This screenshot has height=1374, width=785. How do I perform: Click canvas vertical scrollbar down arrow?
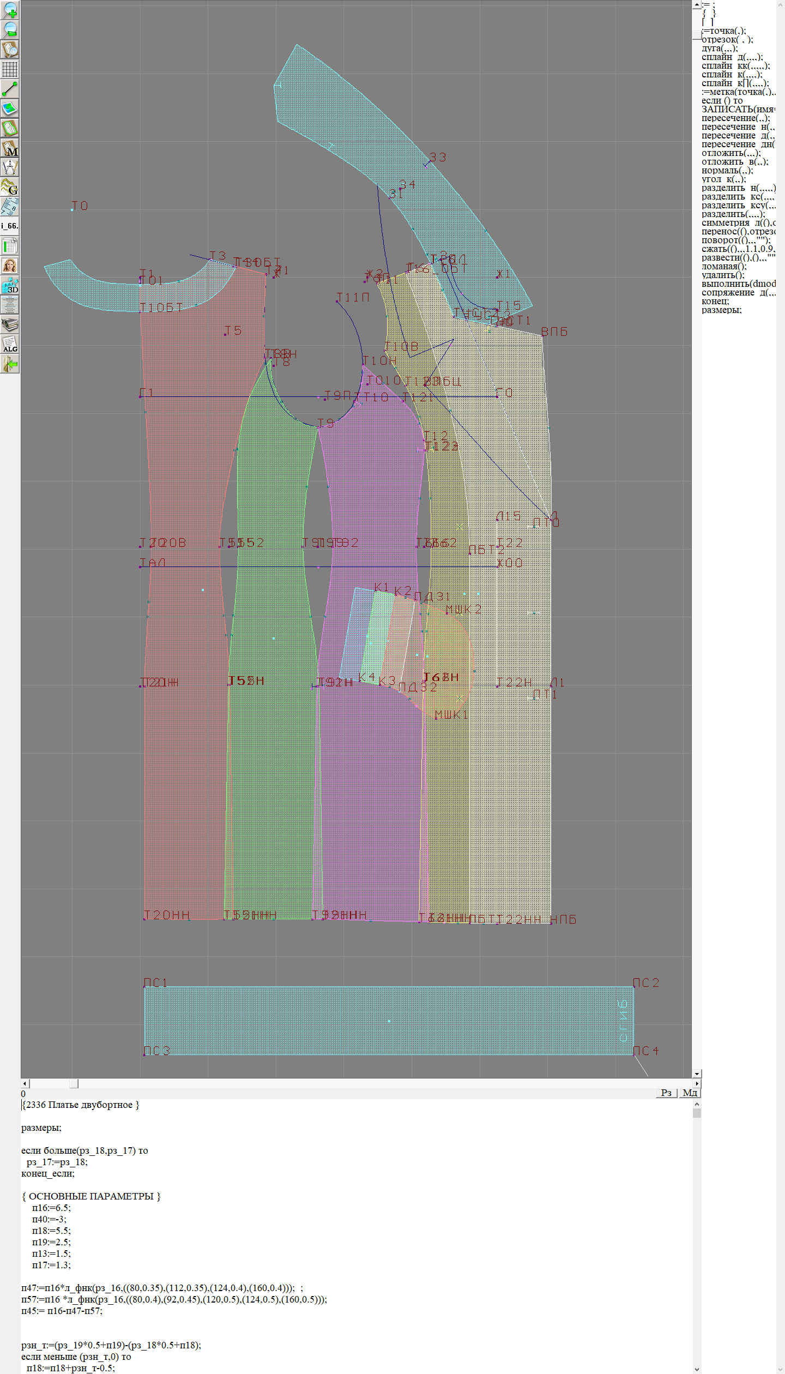pos(697,1074)
